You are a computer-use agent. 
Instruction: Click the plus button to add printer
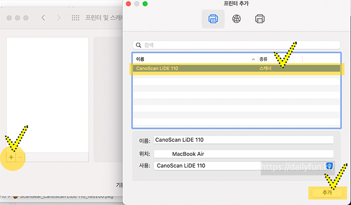(x=11, y=157)
